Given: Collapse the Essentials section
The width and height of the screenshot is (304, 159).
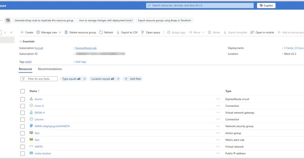Looking at the screenshot, I should point(20,41).
